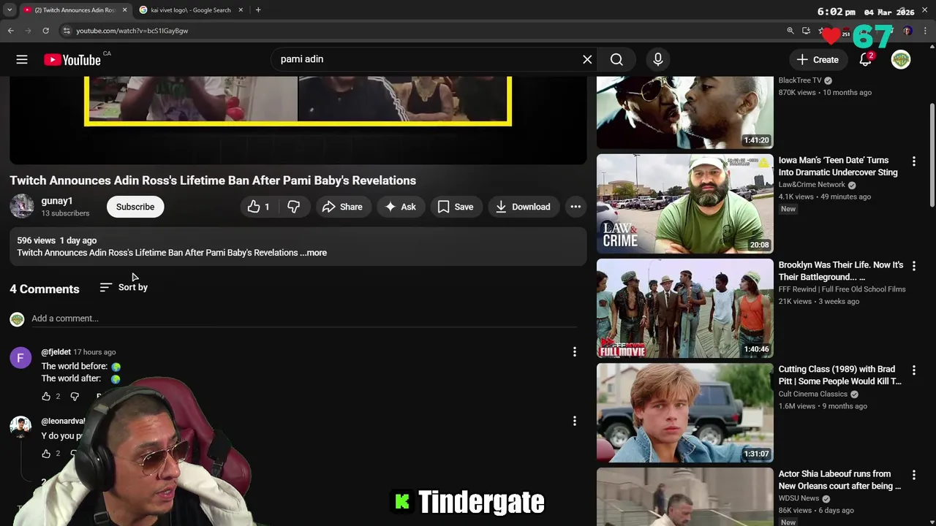Open the @fjeldet commenter profile

pyautogui.click(x=56, y=352)
